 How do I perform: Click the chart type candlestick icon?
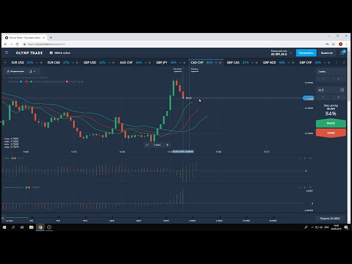click(x=30, y=71)
